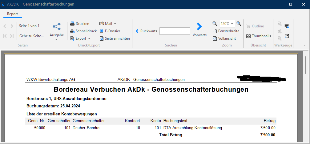Screen dimensions: 310x144
Task: Click the 'Betrag' column header
Action: click(270, 121)
